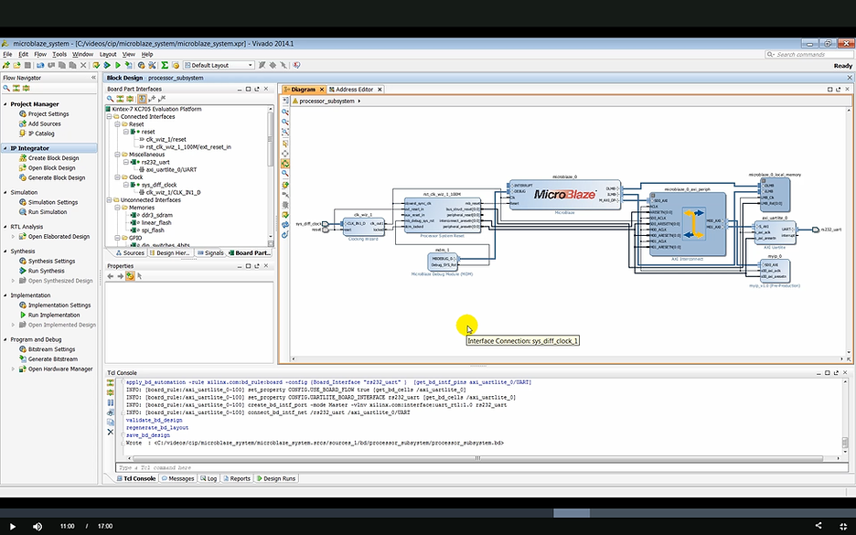Switch to the Messages tab

point(178,478)
